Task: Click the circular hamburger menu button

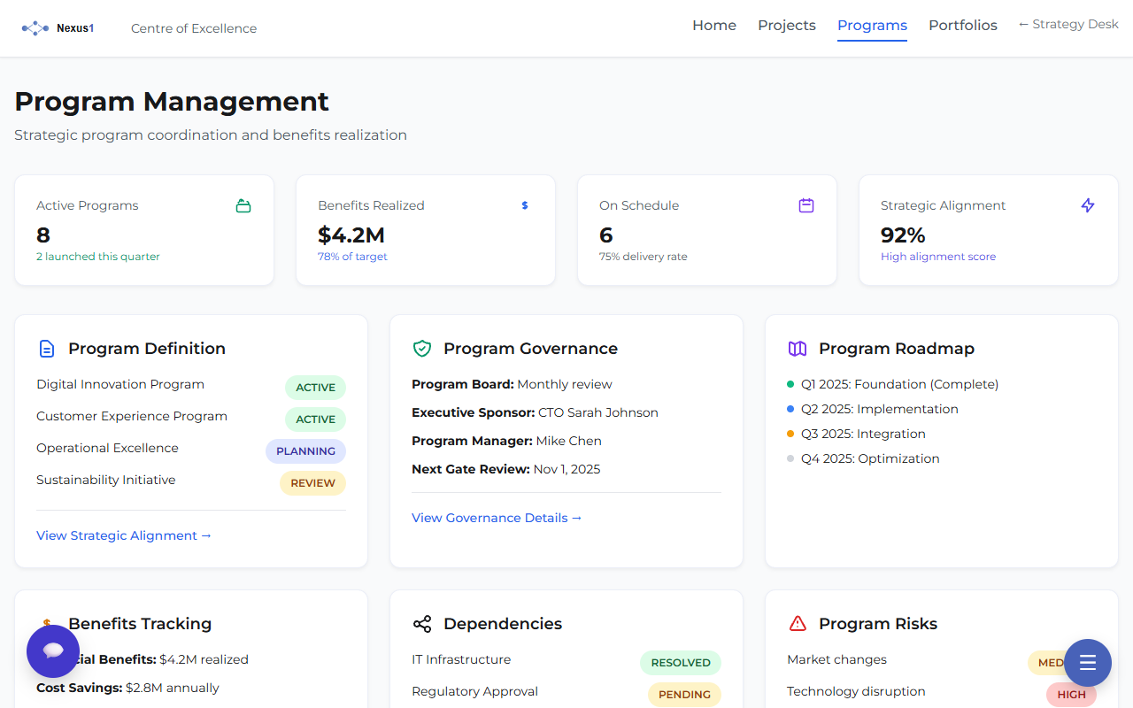Action: coord(1087,663)
